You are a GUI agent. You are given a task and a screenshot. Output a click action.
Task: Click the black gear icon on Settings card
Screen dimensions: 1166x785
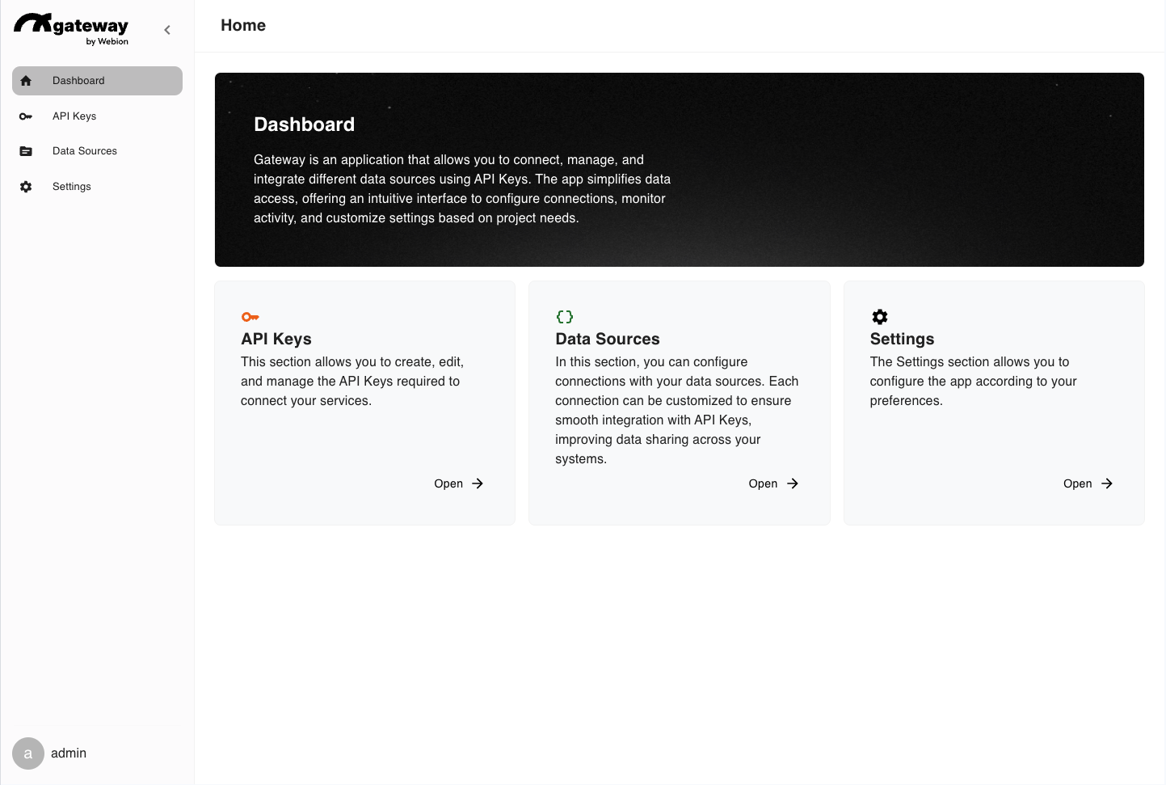pos(879,317)
